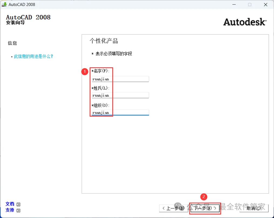Click the 上一步(B) back button

[173, 208]
